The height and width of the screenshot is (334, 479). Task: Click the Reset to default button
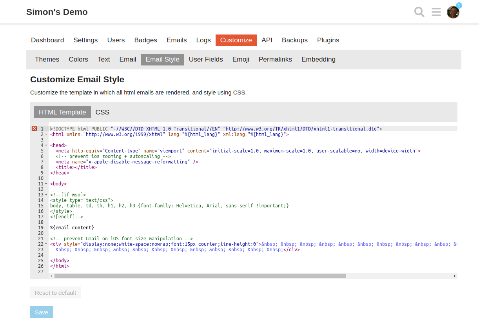point(55,292)
